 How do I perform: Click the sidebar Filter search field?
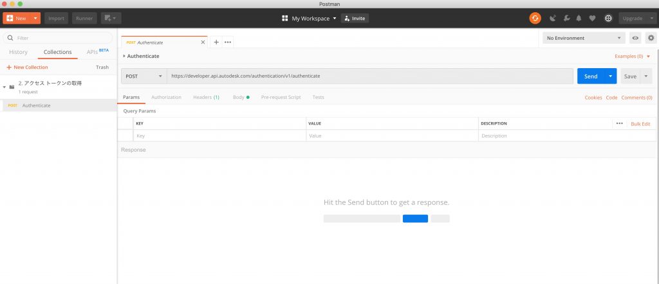tap(57, 38)
